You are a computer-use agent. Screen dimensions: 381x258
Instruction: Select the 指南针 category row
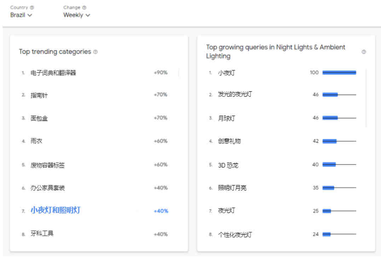[95, 95]
